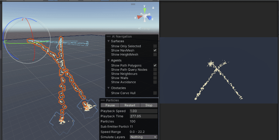Image resolution: width=279 pixels, height=140 pixels.
Task: Click the AI Navigation overlay drag handle
Action: [x=109, y=37]
